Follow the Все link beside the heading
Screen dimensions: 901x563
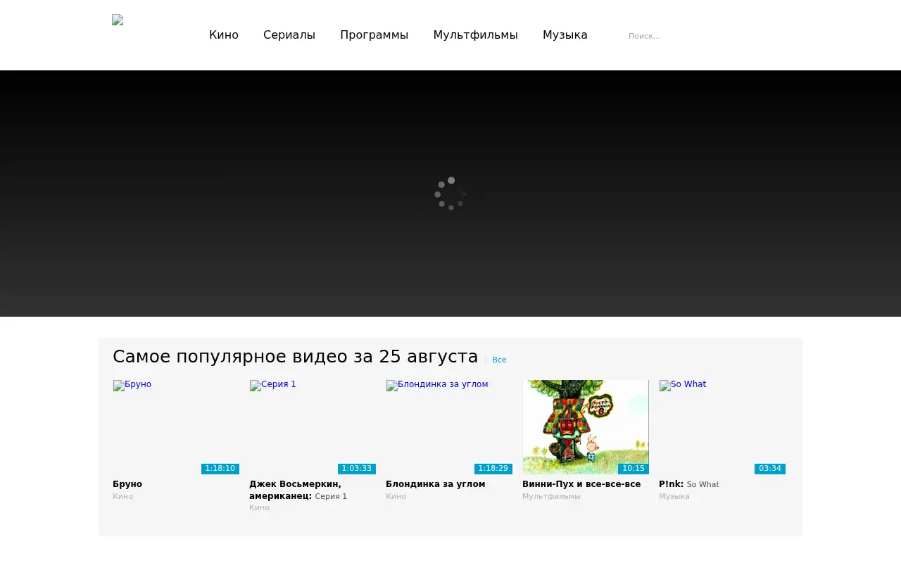click(499, 360)
